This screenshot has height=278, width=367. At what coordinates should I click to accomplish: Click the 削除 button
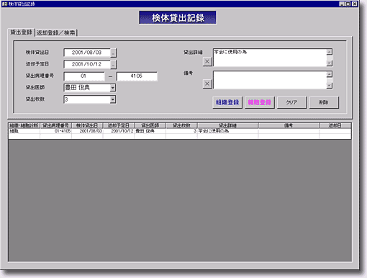[x=324, y=102]
